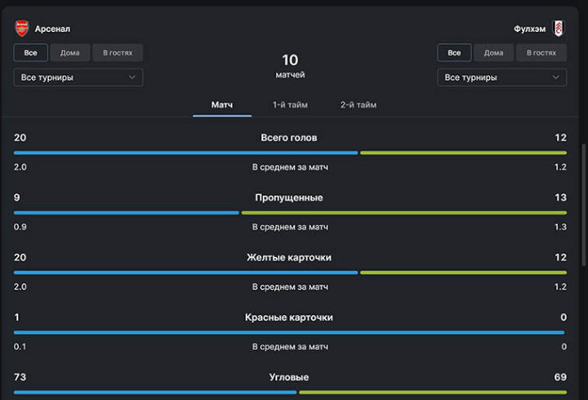Click the blue 'Красные карточки' bar
Viewport: 588px width, 400px height.
pos(289,332)
